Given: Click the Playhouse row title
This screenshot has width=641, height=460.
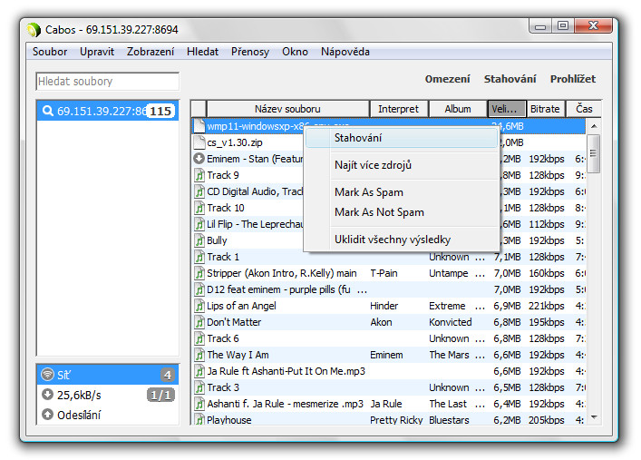Looking at the screenshot, I should click(228, 420).
